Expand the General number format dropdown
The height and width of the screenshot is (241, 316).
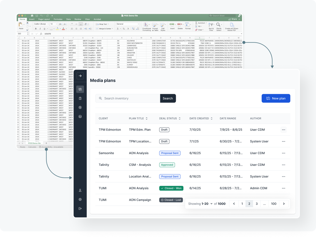[128, 24]
